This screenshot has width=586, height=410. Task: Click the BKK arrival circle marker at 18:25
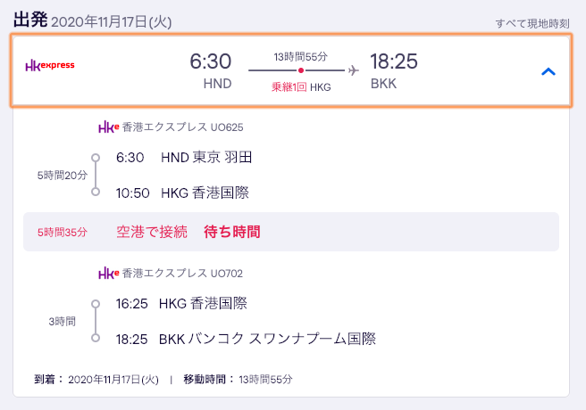pyautogui.click(x=96, y=338)
